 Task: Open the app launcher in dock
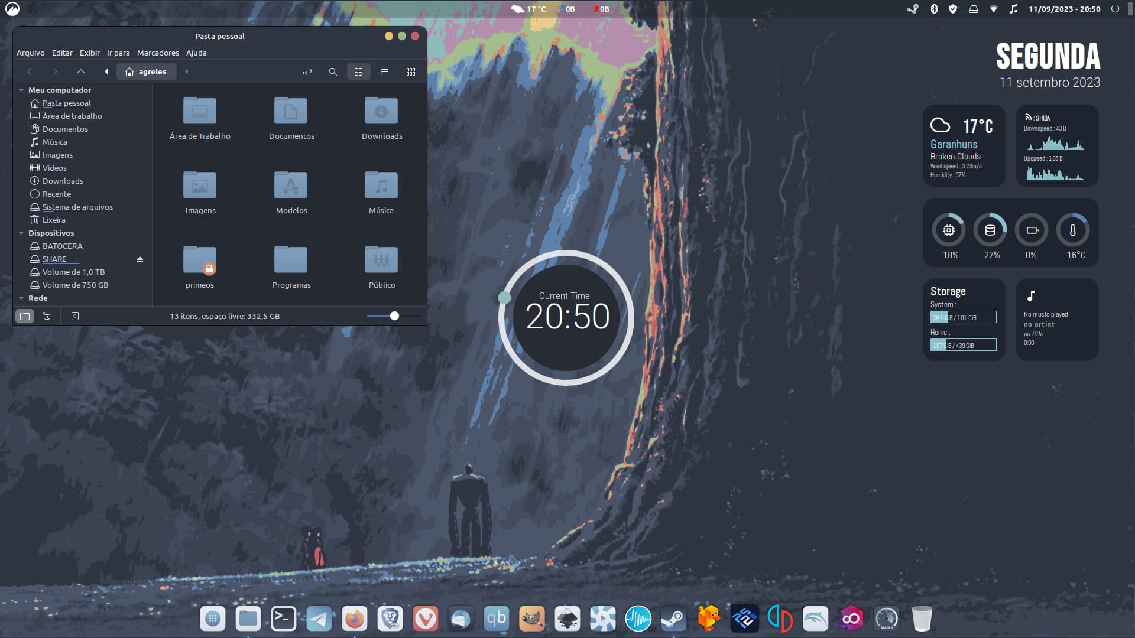[x=213, y=619]
